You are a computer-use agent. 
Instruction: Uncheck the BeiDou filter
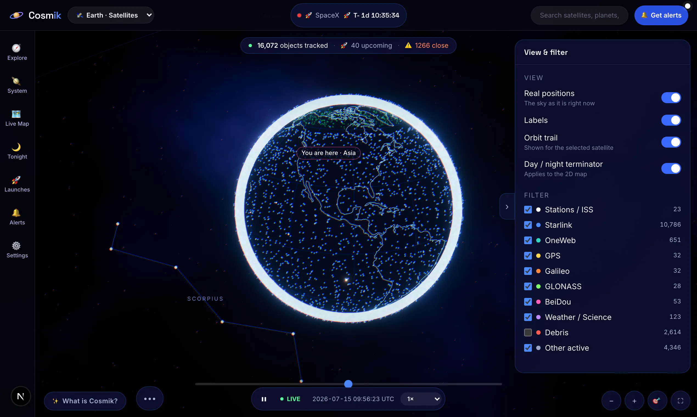pyautogui.click(x=528, y=302)
